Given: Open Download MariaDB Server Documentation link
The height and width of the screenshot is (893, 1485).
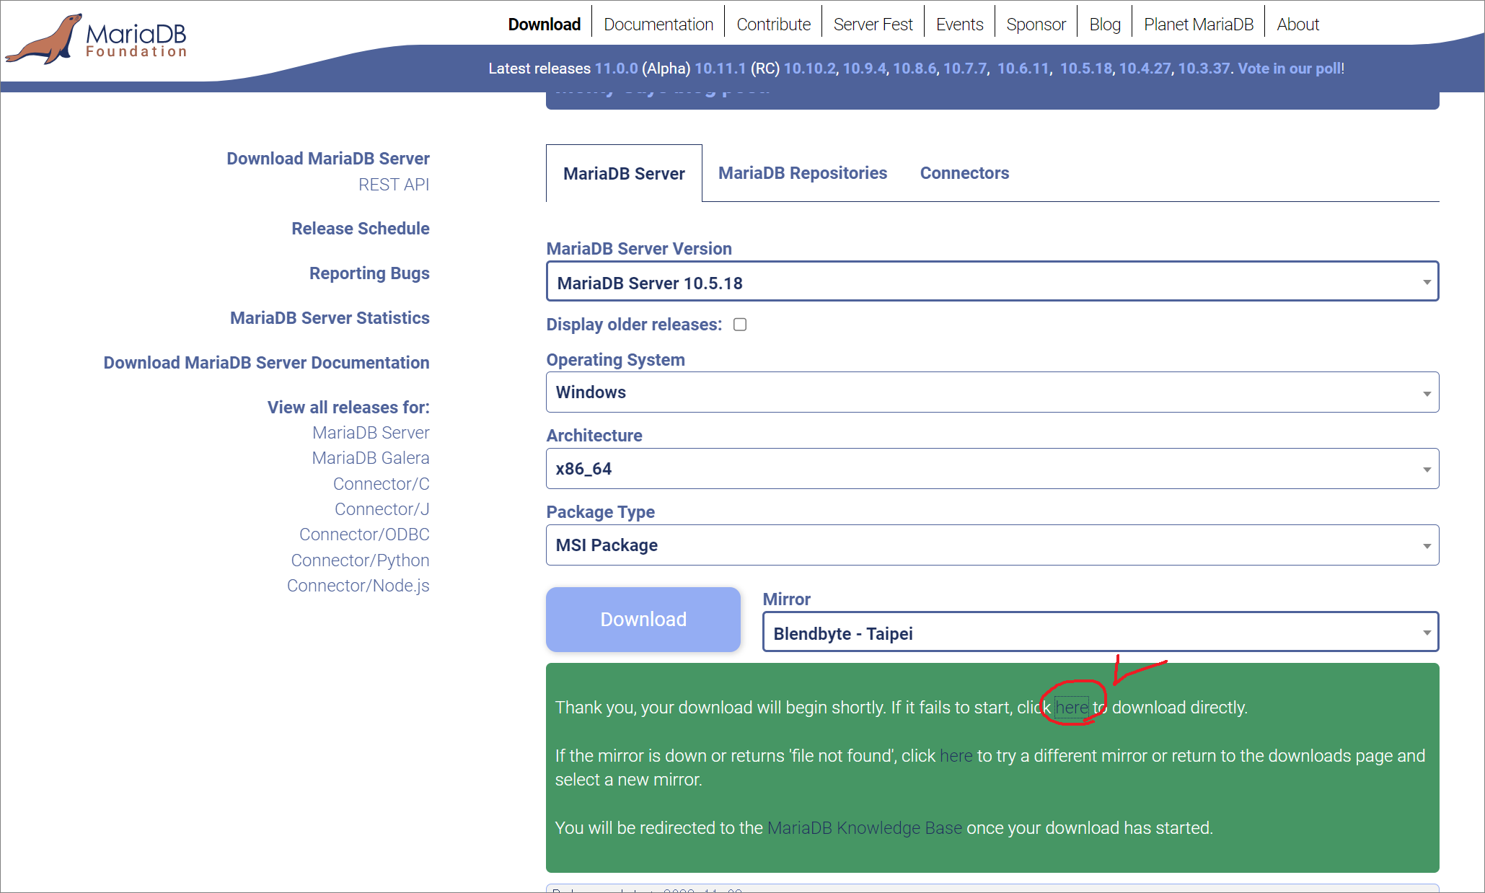Looking at the screenshot, I should click(x=266, y=363).
